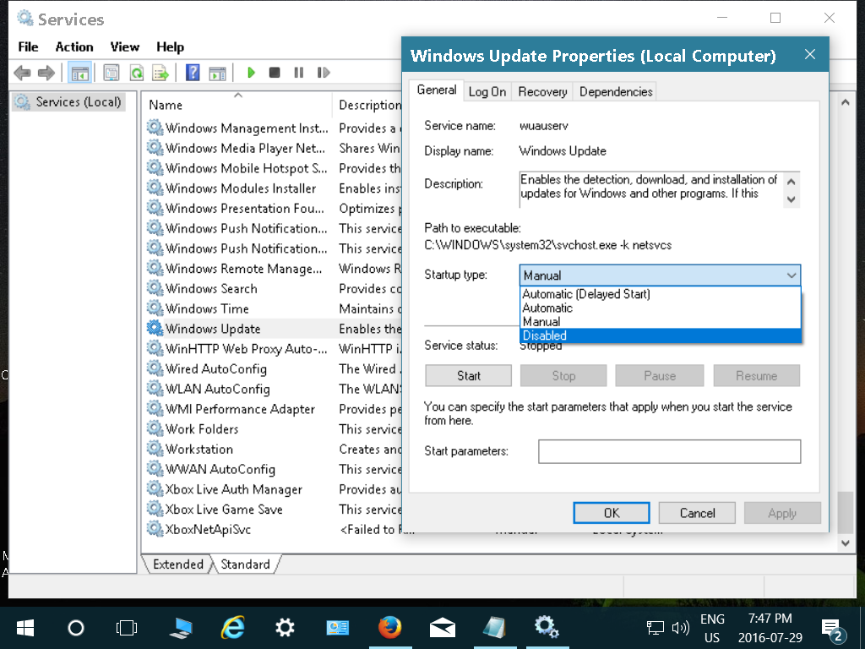Open the Action menu
The width and height of the screenshot is (865, 649).
point(74,47)
